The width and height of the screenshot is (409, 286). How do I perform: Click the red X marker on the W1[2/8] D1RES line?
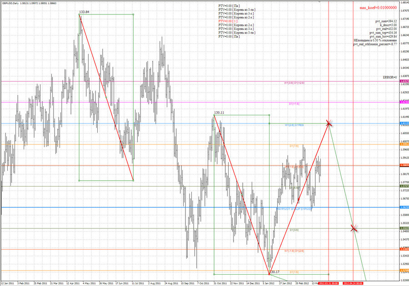pyautogui.click(x=329, y=123)
